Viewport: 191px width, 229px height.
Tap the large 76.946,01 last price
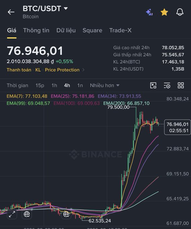tap(35, 51)
